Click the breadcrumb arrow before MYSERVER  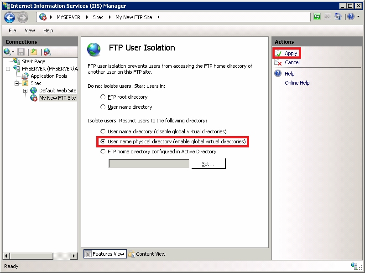(51, 17)
